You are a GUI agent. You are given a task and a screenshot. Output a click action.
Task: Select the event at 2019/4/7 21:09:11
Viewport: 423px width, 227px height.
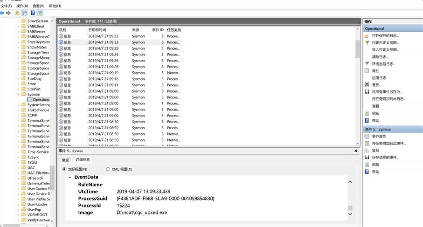pyautogui.click(x=120, y=85)
